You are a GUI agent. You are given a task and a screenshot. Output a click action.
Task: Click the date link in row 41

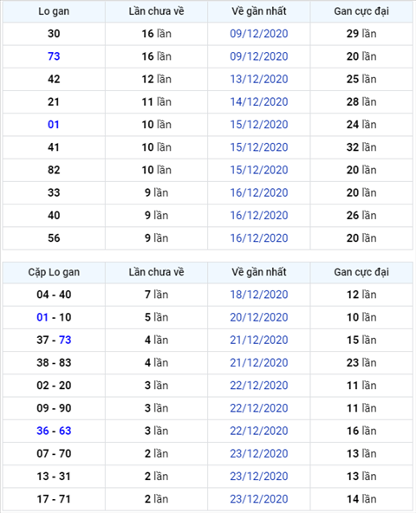(x=259, y=147)
